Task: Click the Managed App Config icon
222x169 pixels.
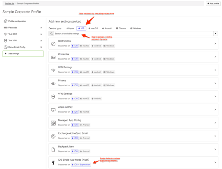Action: click(53, 123)
